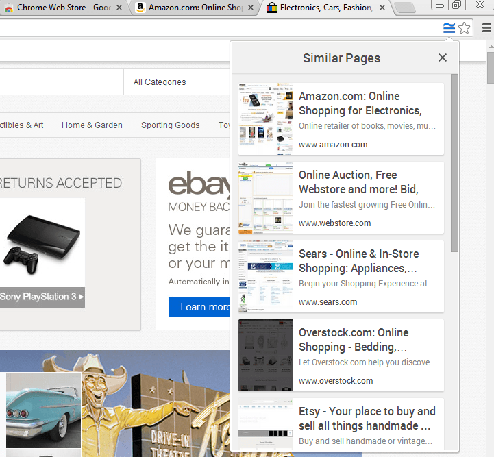Click the webstore.com page thumbnail
The height and width of the screenshot is (457, 494).
(266, 197)
